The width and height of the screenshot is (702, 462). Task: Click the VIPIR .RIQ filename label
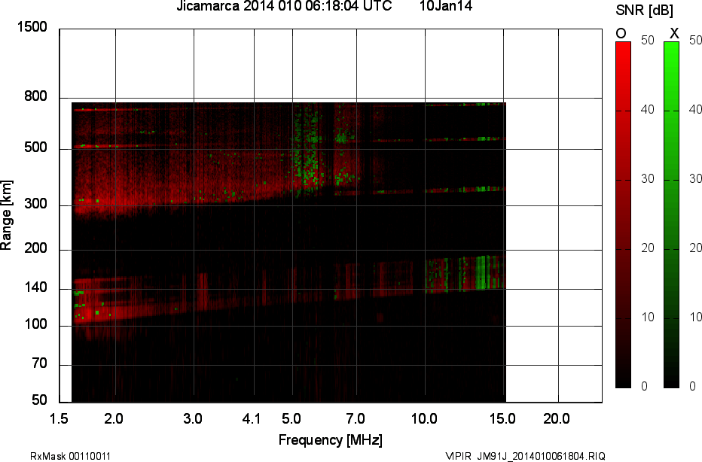pos(525,456)
